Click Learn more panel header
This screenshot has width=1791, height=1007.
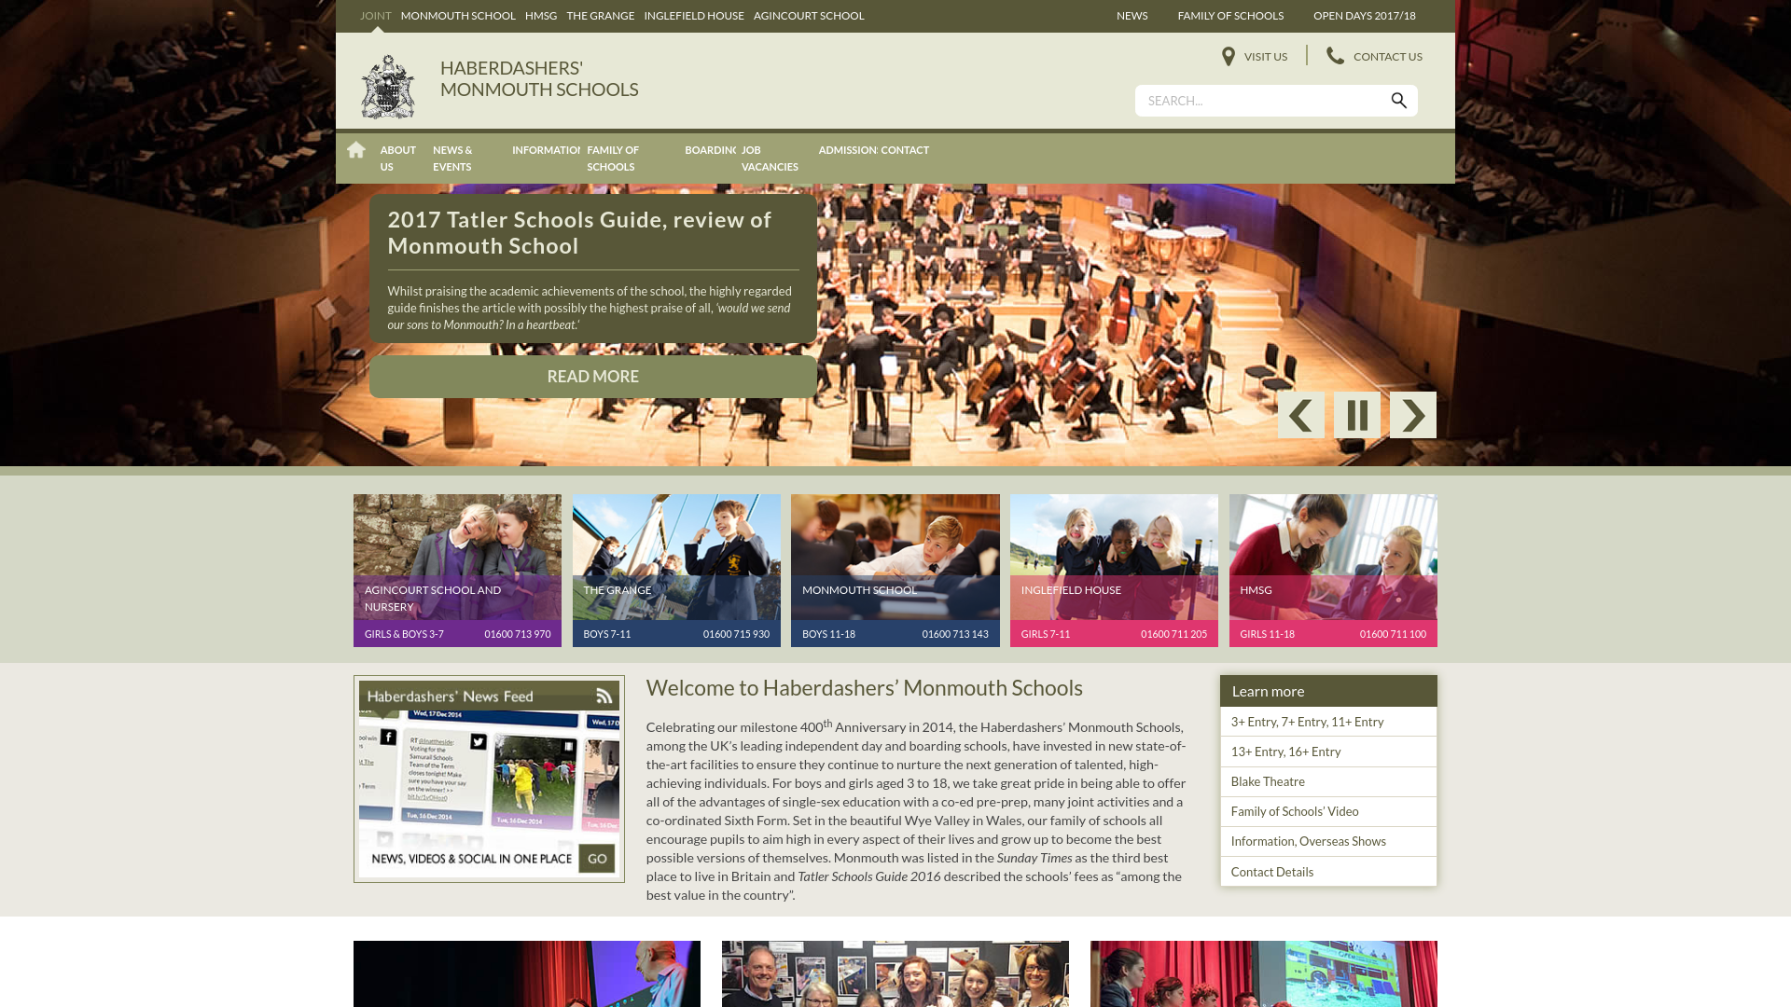1328,691
